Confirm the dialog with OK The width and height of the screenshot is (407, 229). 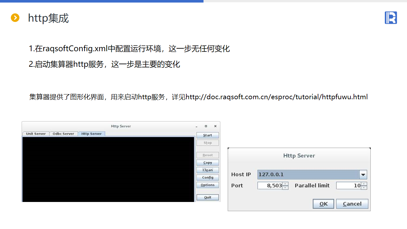pyautogui.click(x=323, y=204)
